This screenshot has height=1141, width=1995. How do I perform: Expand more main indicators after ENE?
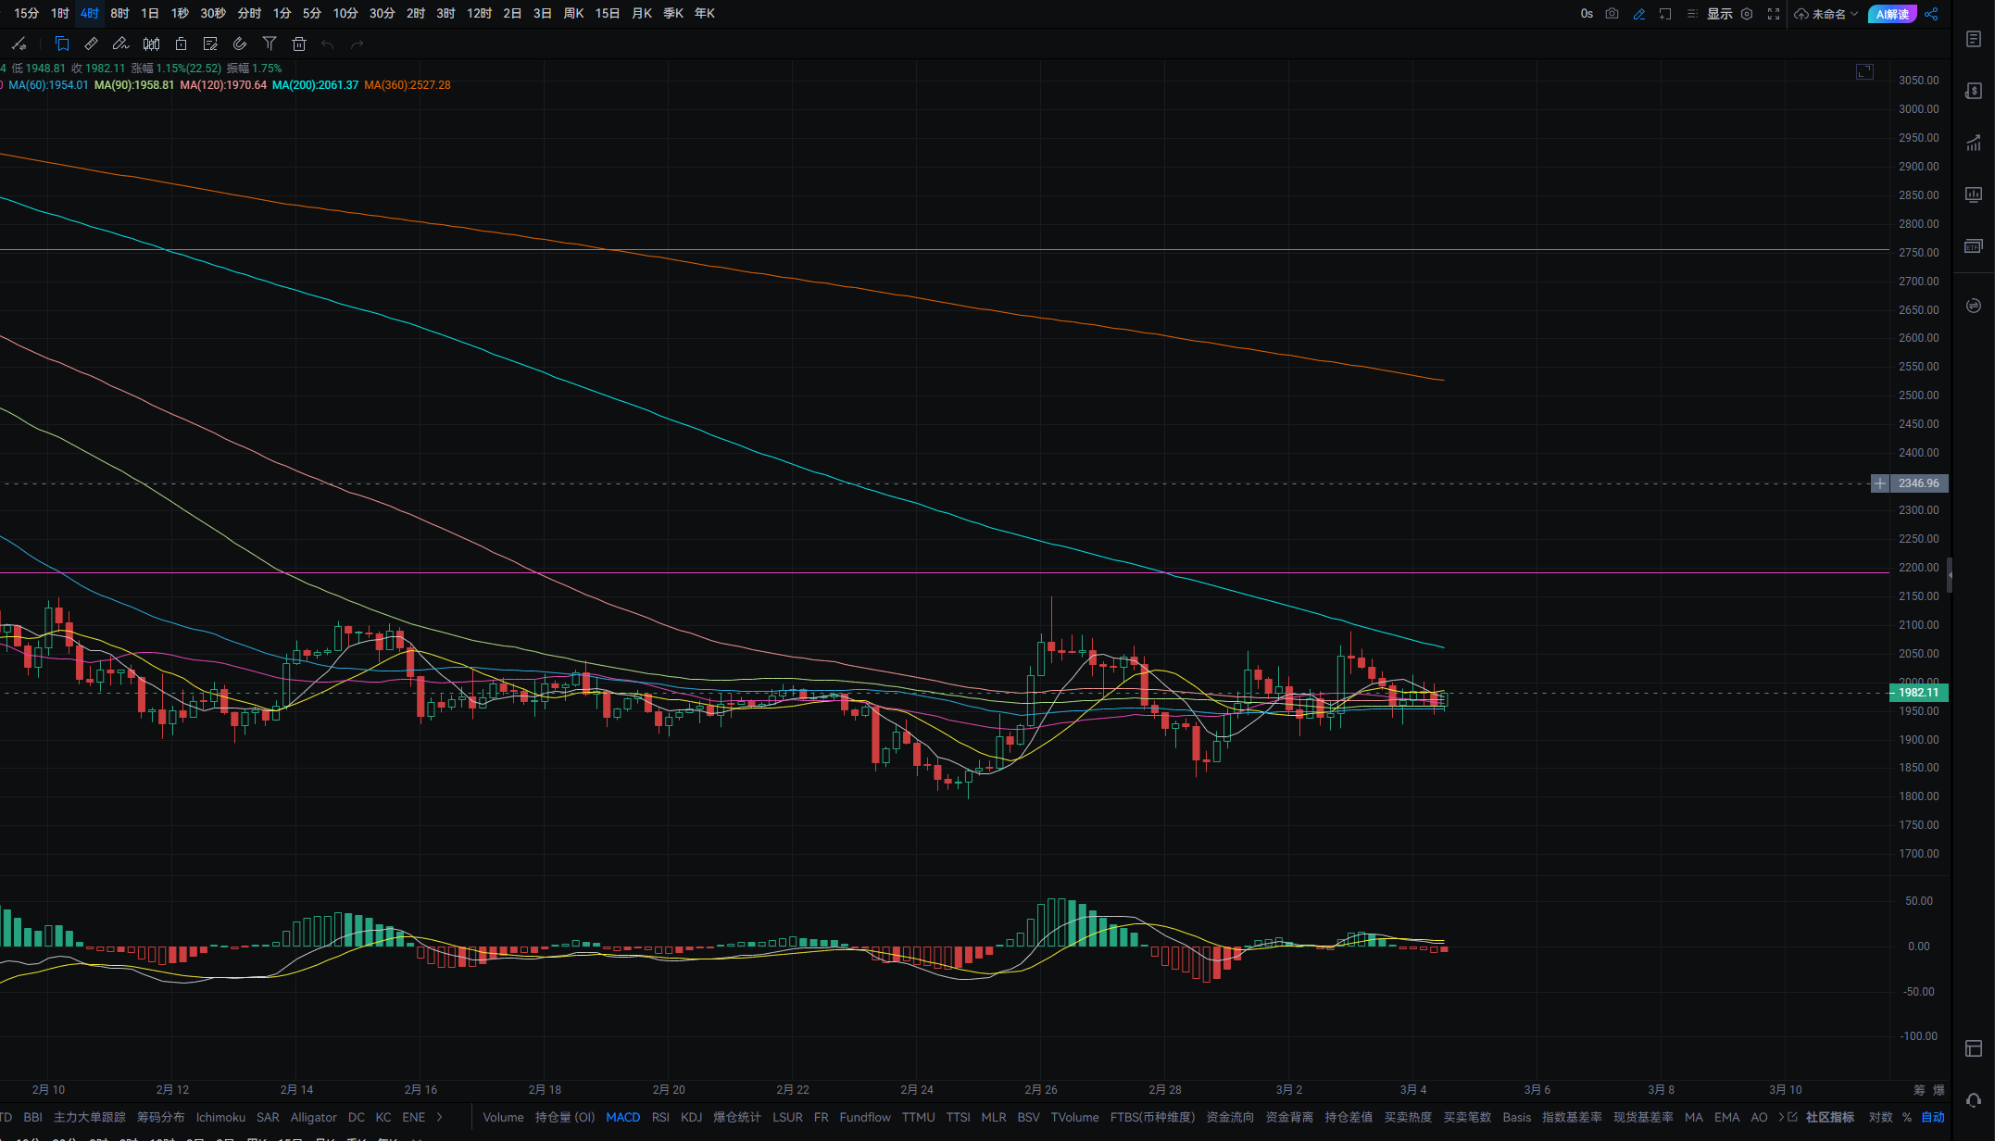[x=440, y=1117]
